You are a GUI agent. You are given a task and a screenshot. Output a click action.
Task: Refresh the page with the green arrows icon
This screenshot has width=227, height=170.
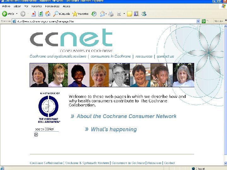click(41, 14)
